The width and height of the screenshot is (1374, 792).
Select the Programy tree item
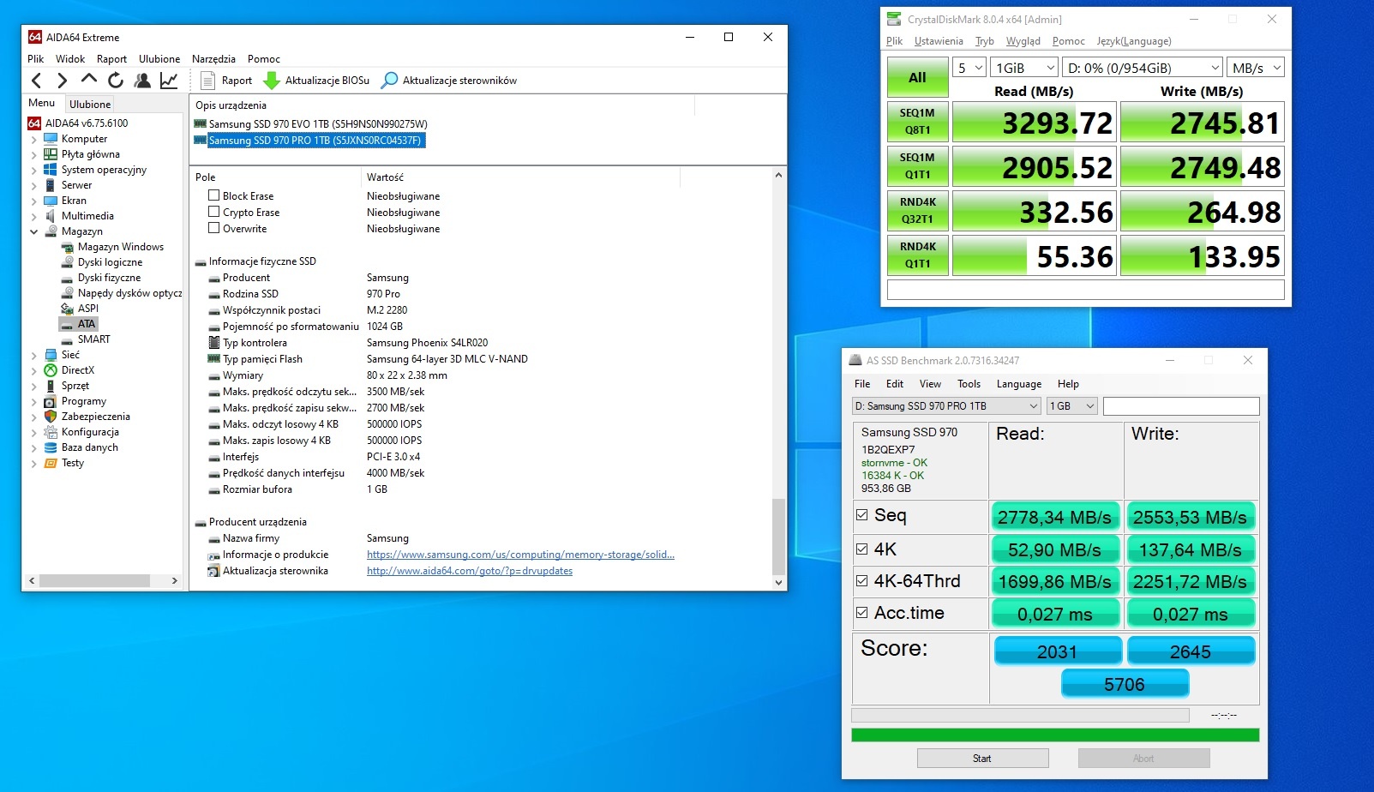pos(84,401)
